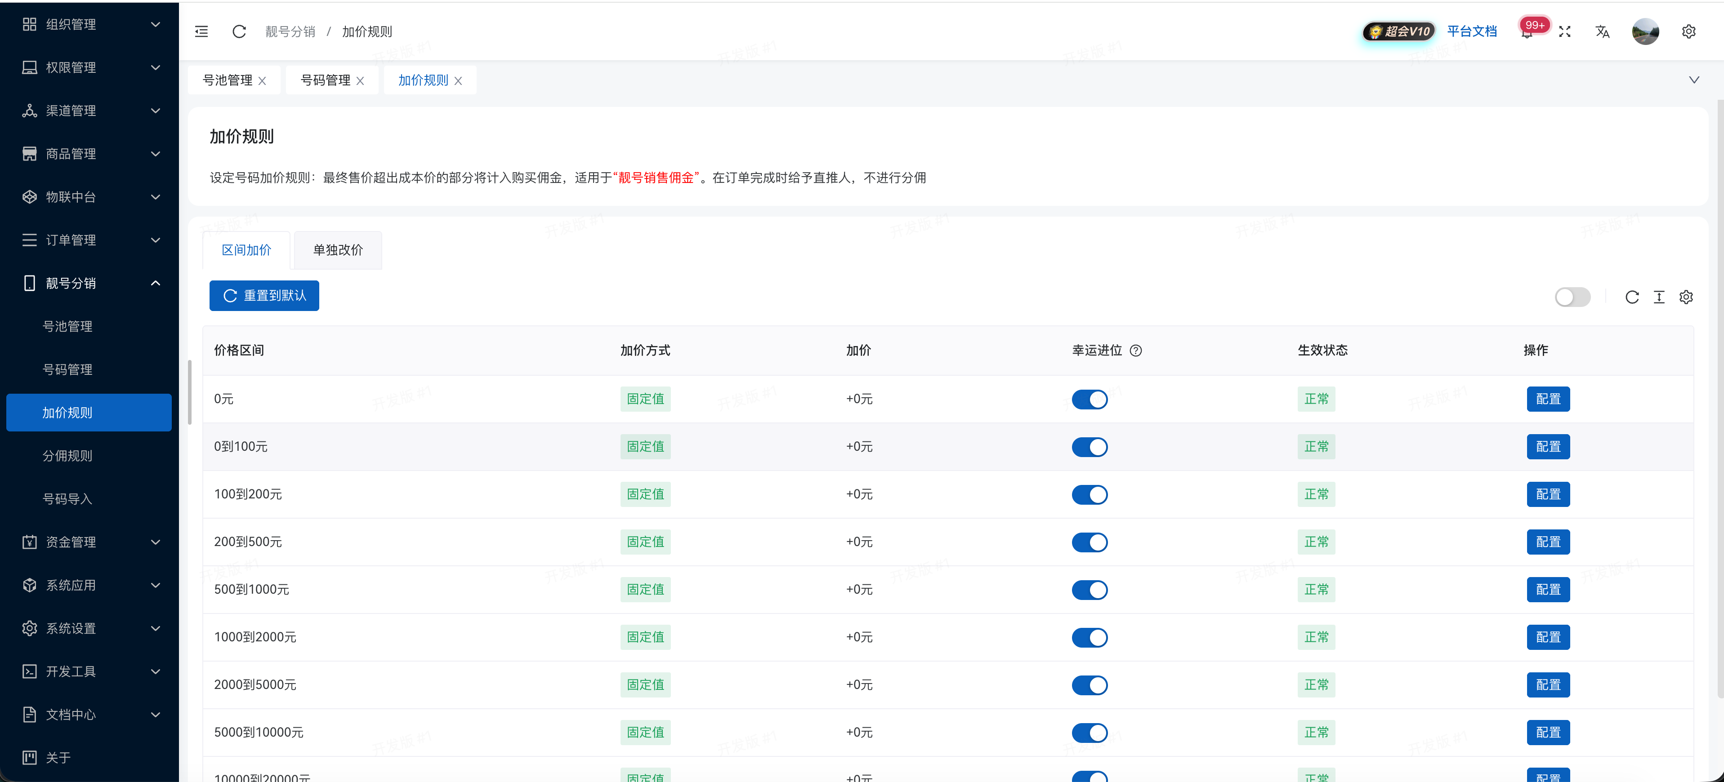
Task: Collapse the sidebar with the indent icon
Action: pos(201,31)
